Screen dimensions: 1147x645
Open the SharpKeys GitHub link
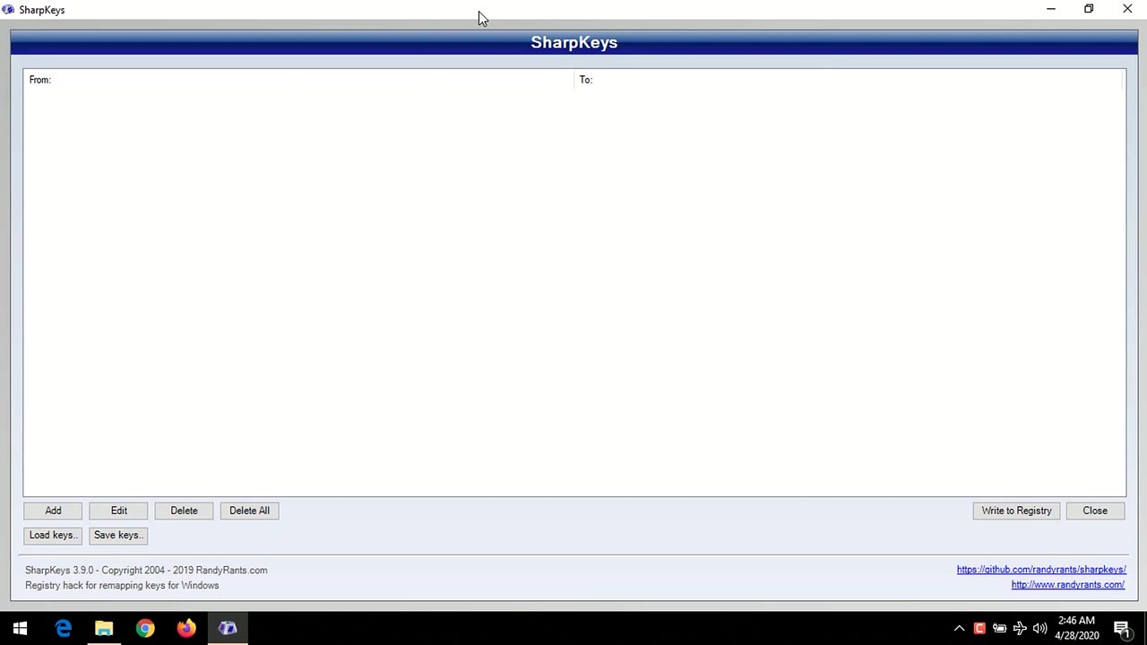click(x=1041, y=569)
